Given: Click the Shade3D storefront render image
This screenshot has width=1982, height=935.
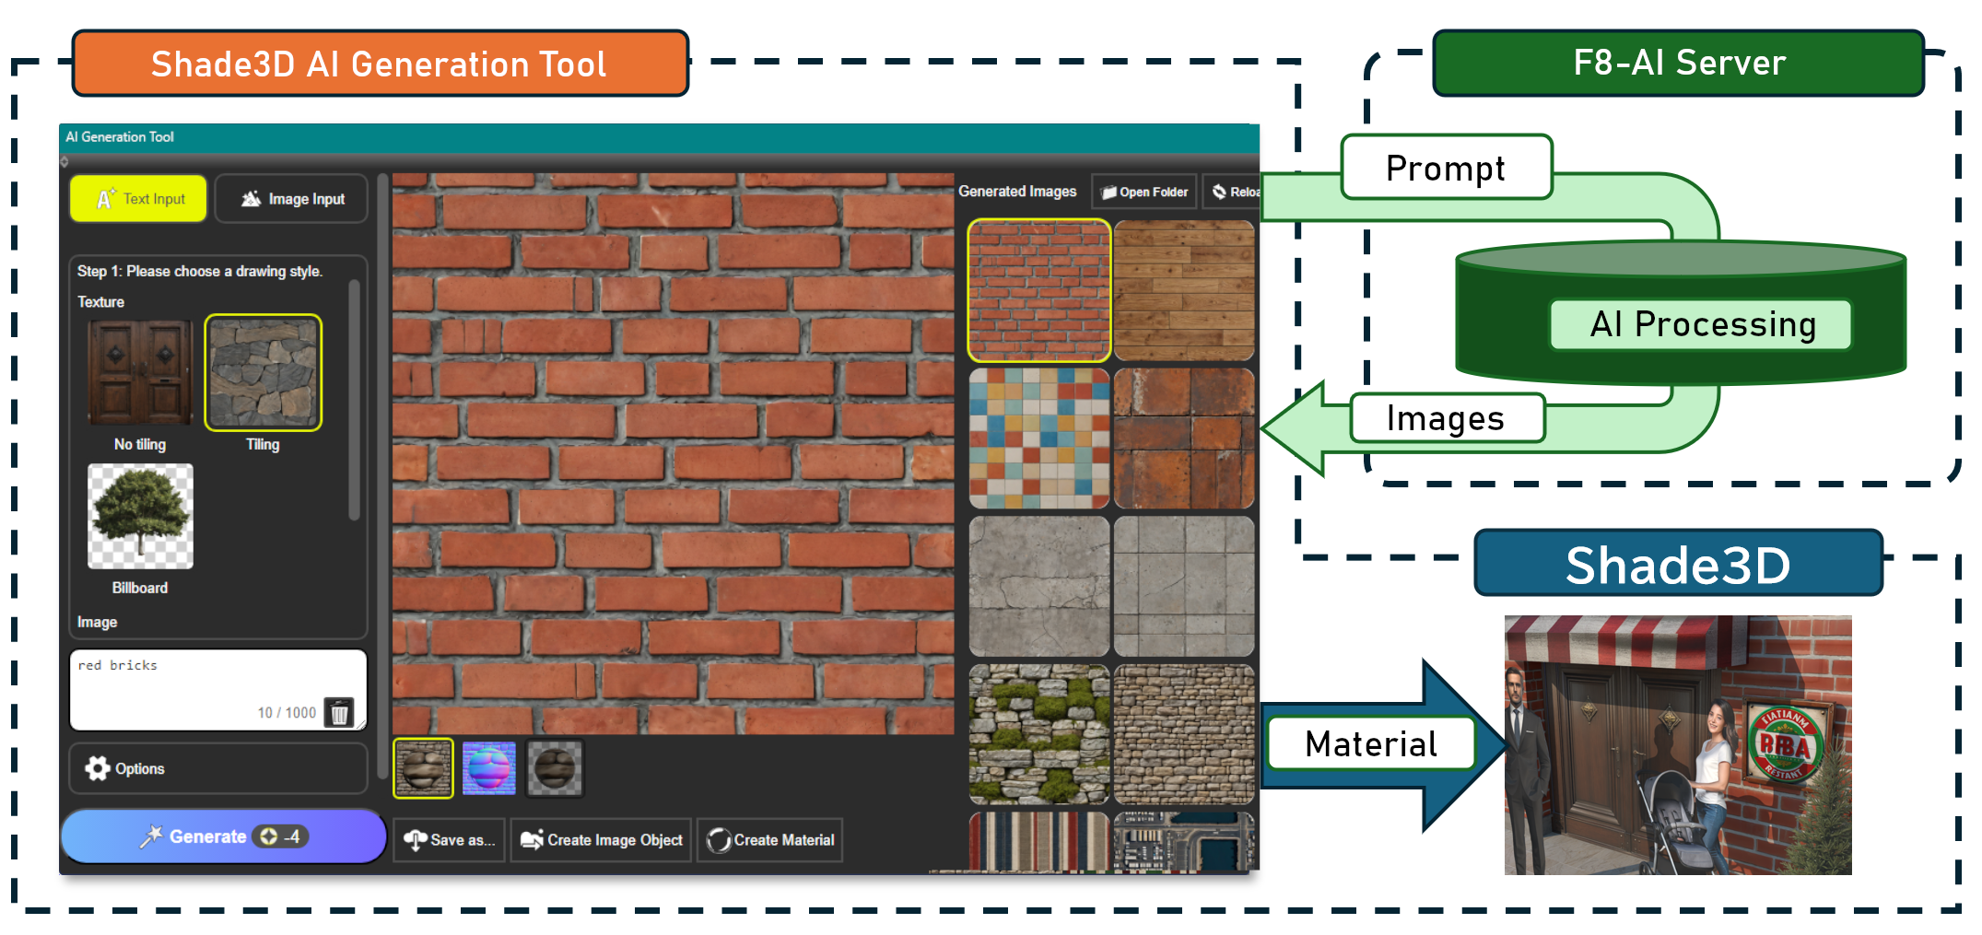Looking at the screenshot, I should click(1678, 744).
